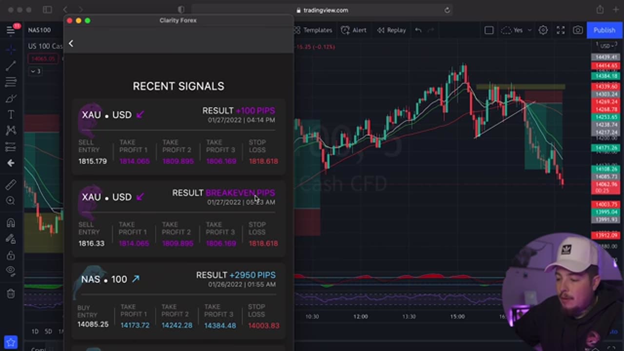The width and height of the screenshot is (624, 351).
Task: Click the 15:00 time axis label
Action: (457, 316)
